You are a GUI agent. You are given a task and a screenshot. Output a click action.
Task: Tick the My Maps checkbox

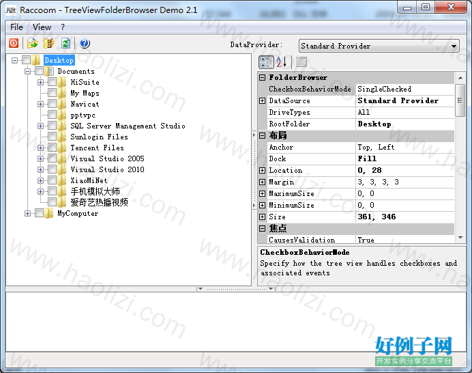[x=52, y=93]
